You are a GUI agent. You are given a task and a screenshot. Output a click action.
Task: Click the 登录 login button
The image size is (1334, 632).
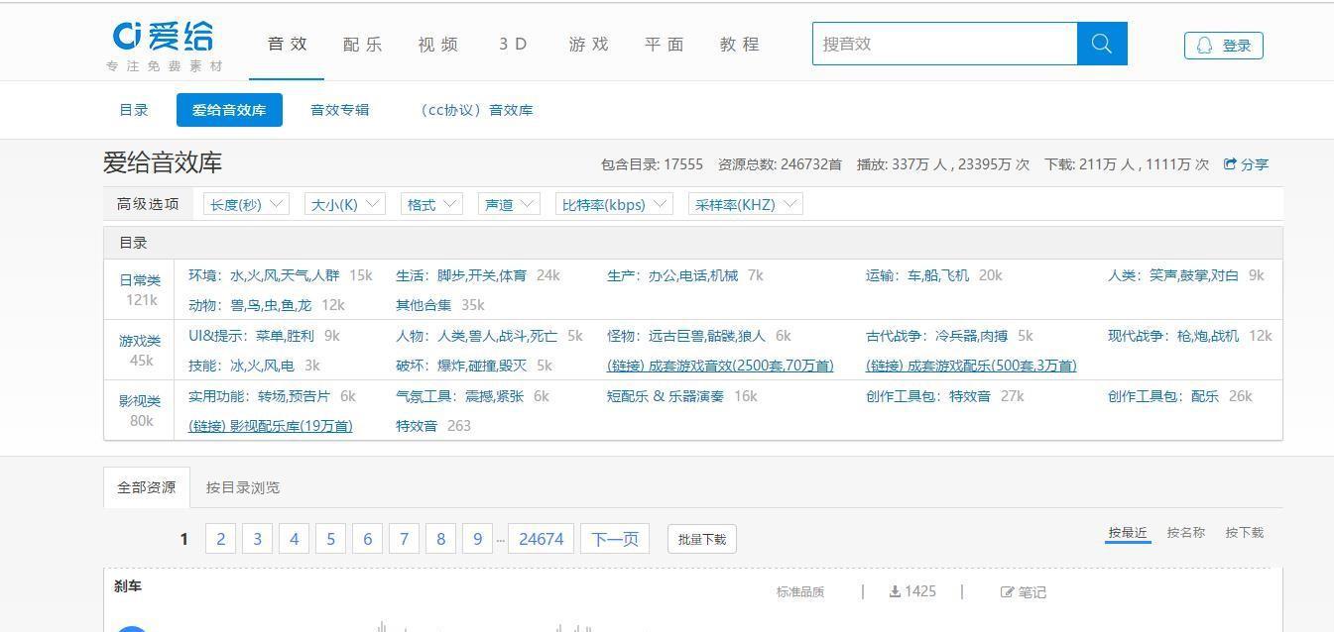point(1223,46)
